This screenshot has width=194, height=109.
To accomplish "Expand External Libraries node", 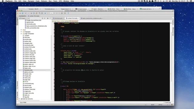I will pyautogui.click(x=19, y=99).
